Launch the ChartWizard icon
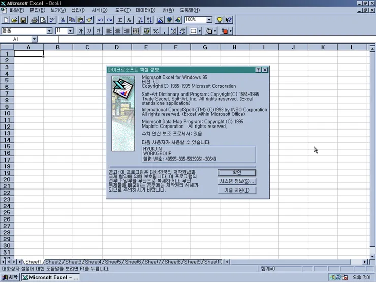376x283 pixels. (160, 20)
